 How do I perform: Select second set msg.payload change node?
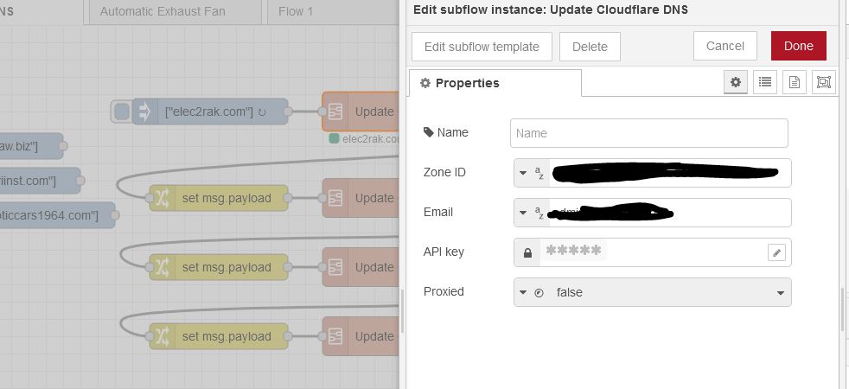[x=219, y=267]
